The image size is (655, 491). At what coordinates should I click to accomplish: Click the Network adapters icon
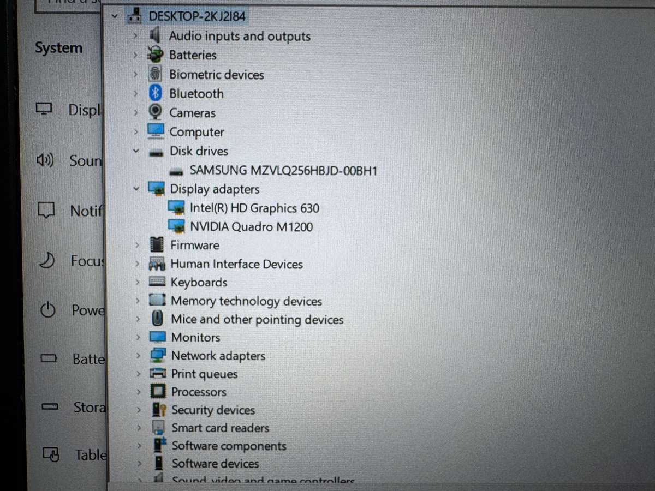[x=157, y=355]
